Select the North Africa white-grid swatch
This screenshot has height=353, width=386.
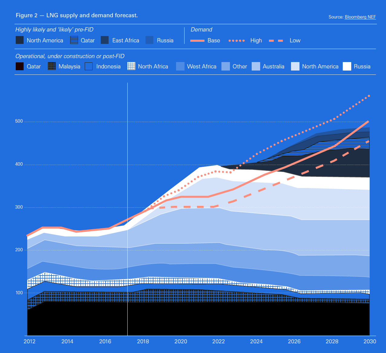click(x=131, y=66)
